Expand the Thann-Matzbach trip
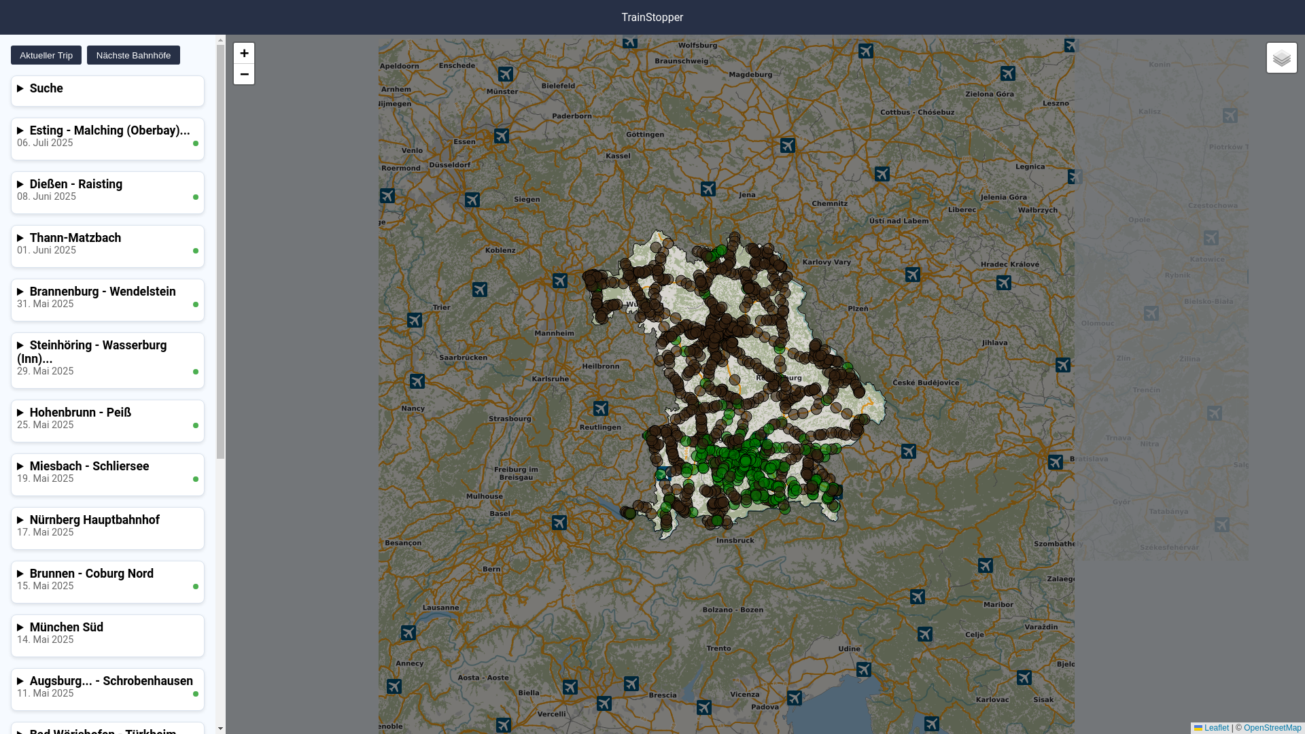The width and height of the screenshot is (1305, 734). (107, 238)
